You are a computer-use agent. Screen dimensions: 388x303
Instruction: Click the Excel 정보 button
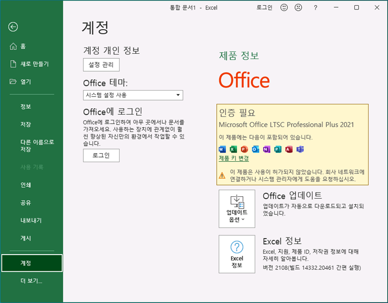[237, 254]
